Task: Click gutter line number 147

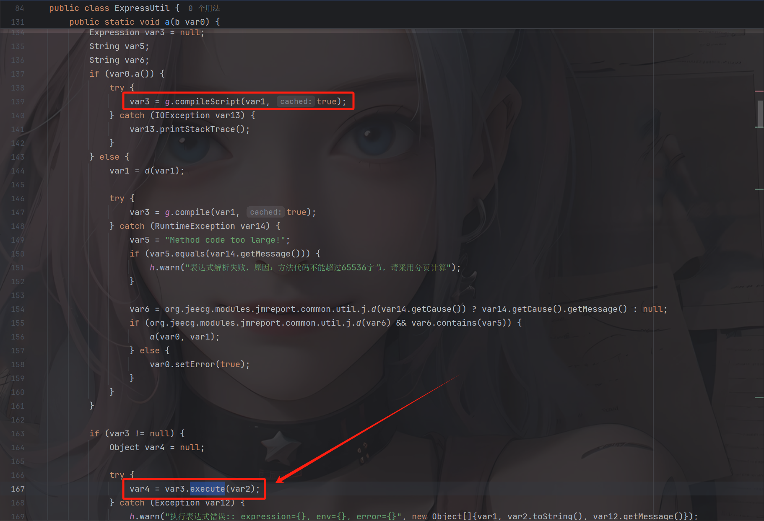Action: (x=18, y=212)
